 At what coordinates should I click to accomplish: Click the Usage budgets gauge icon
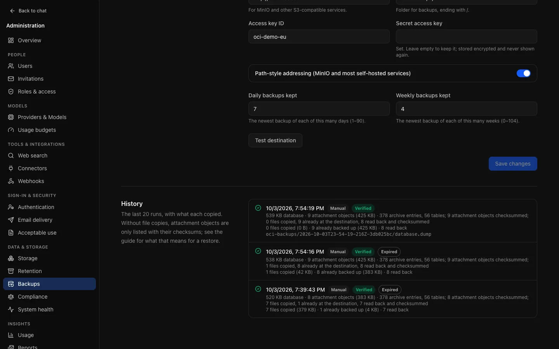tap(11, 130)
